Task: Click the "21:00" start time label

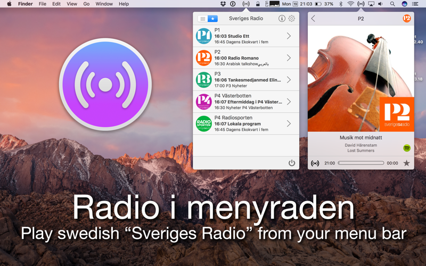Action: [x=330, y=163]
